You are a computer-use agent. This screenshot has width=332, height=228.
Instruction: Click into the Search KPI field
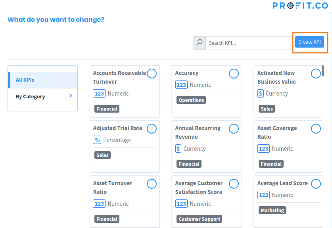(249, 43)
